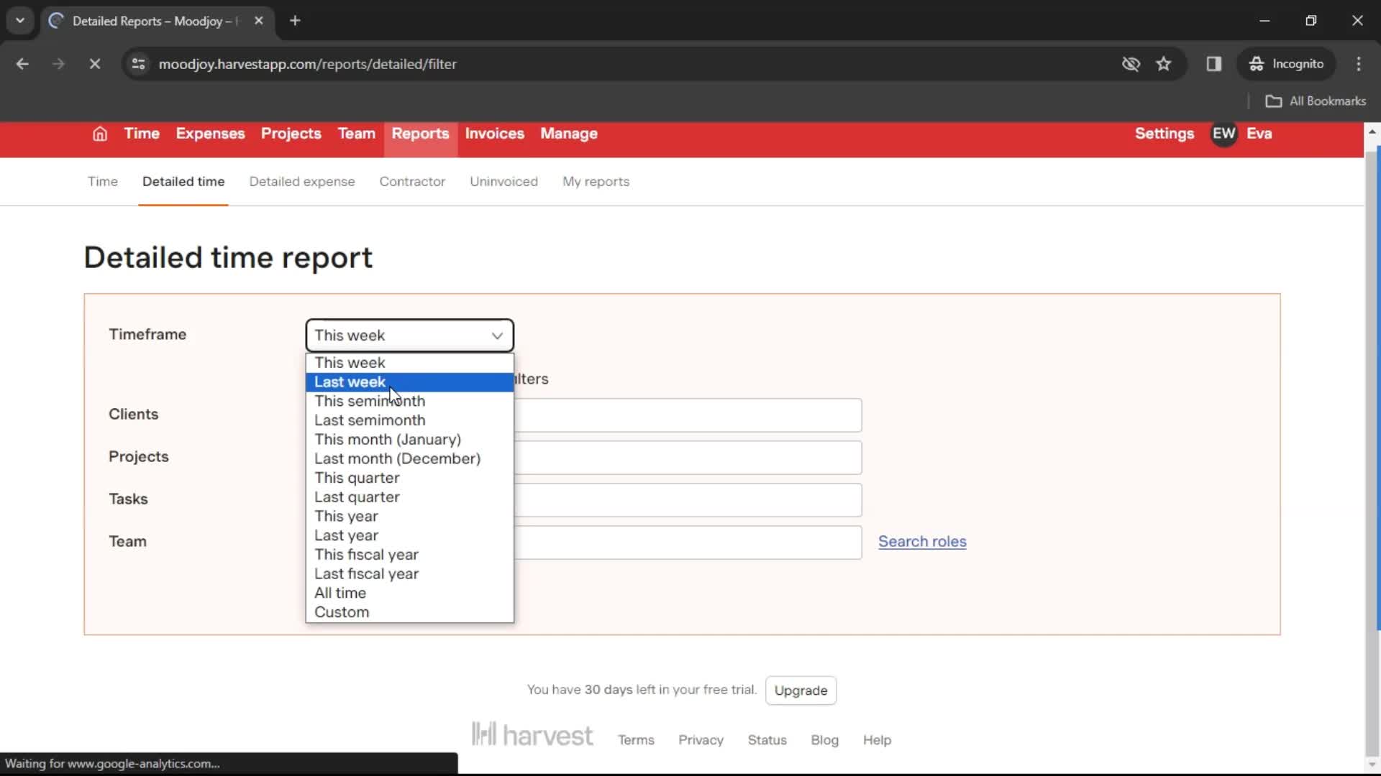
Task: Pick 'Last month (December)' option
Action: click(409, 458)
